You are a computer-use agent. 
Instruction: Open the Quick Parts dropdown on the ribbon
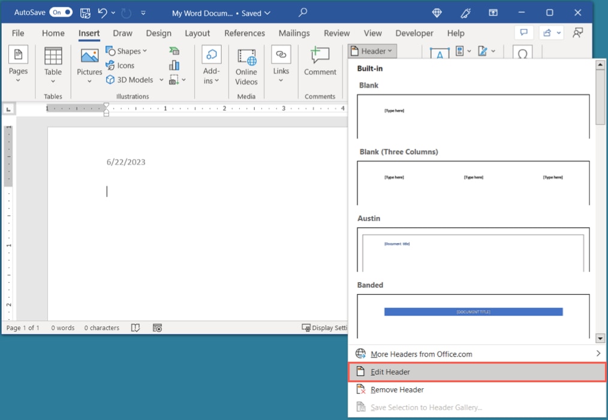[460, 52]
